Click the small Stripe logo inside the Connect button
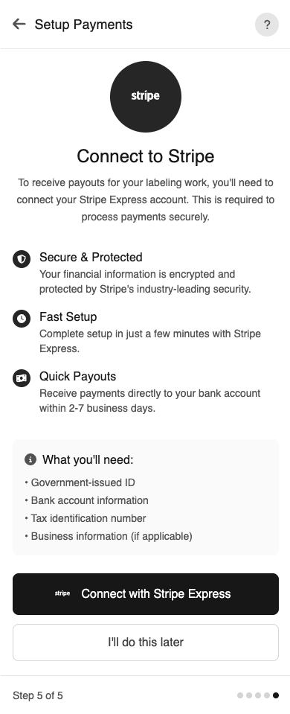 point(62,593)
